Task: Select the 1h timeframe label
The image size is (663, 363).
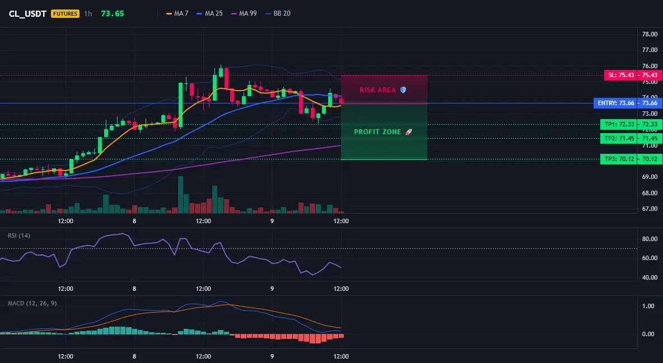Action: click(88, 13)
